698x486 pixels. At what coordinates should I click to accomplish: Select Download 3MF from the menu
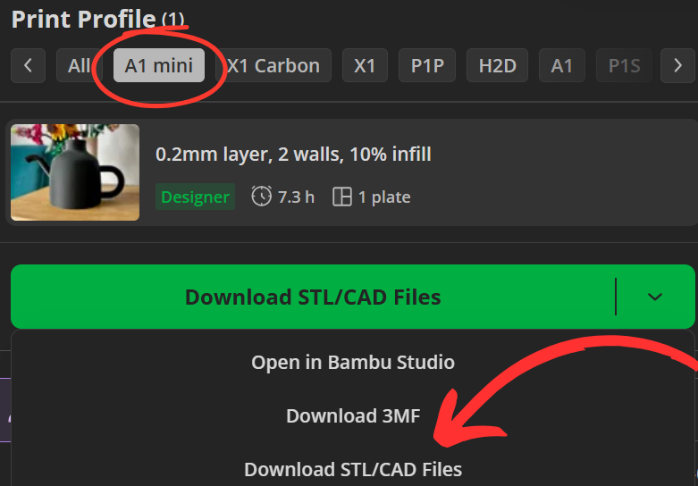pos(353,415)
